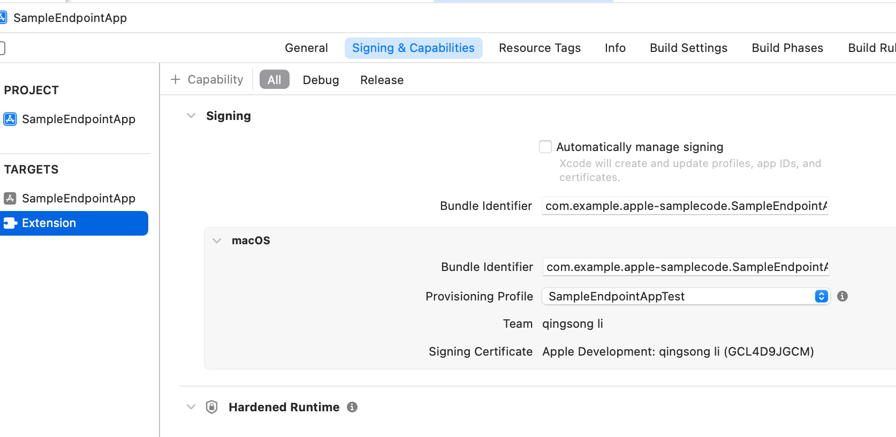Click the Extension target puzzle icon

(x=10, y=223)
